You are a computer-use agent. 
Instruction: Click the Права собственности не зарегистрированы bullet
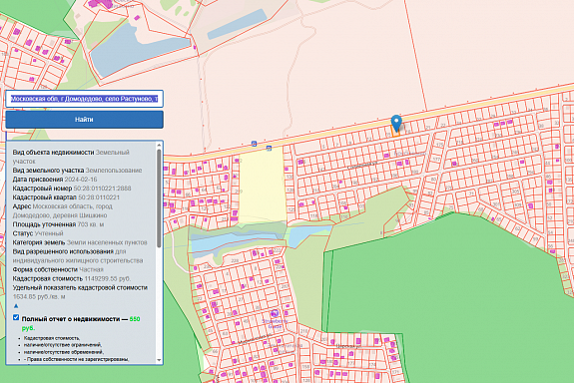click(76, 359)
